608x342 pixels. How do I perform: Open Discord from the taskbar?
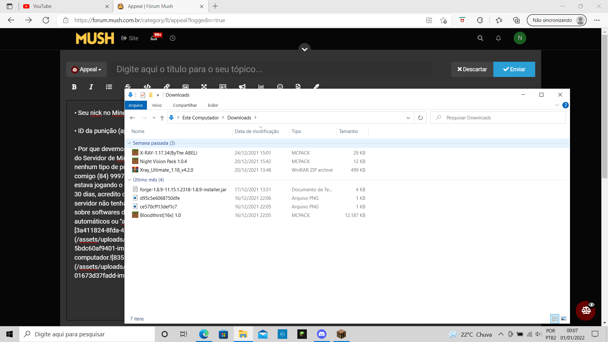(322, 334)
